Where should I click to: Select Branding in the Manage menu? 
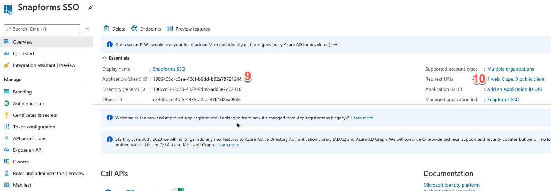(22, 92)
